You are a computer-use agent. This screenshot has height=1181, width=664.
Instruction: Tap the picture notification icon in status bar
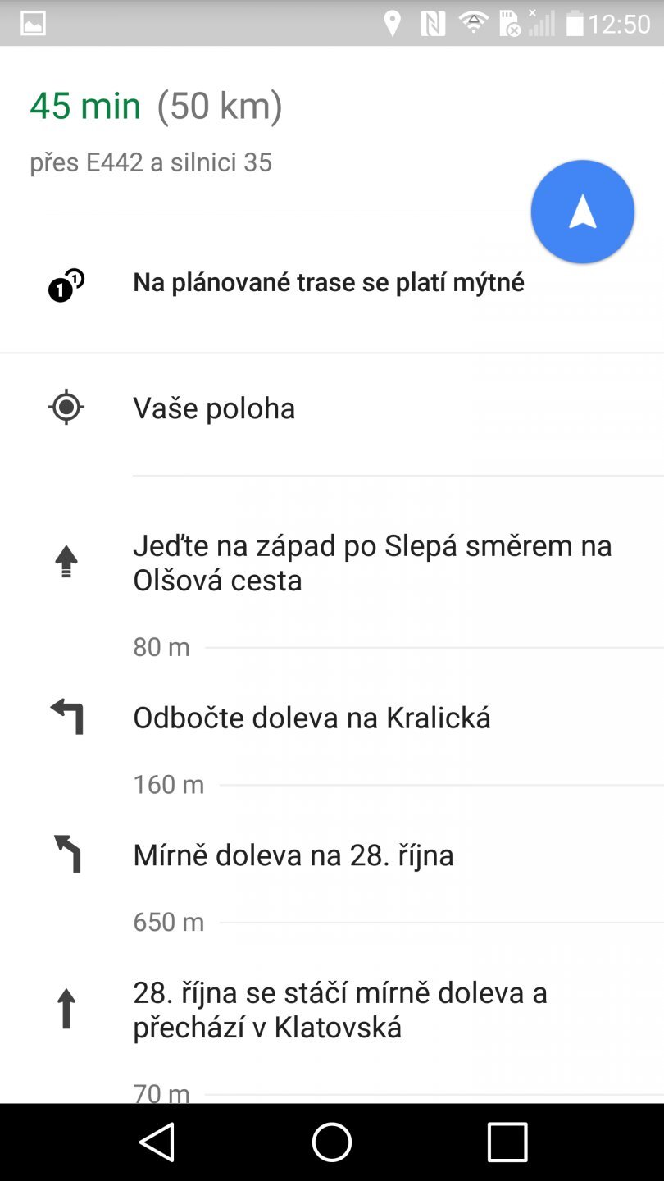tap(33, 23)
